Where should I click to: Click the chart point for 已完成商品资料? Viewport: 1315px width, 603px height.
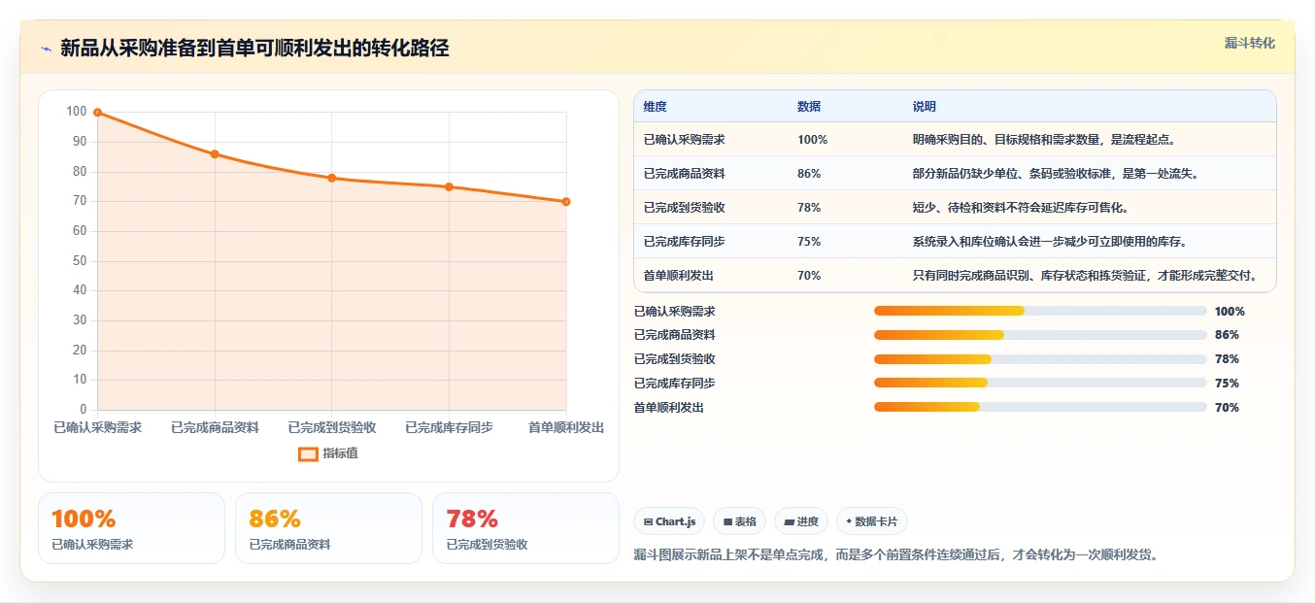[x=215, y=154]
